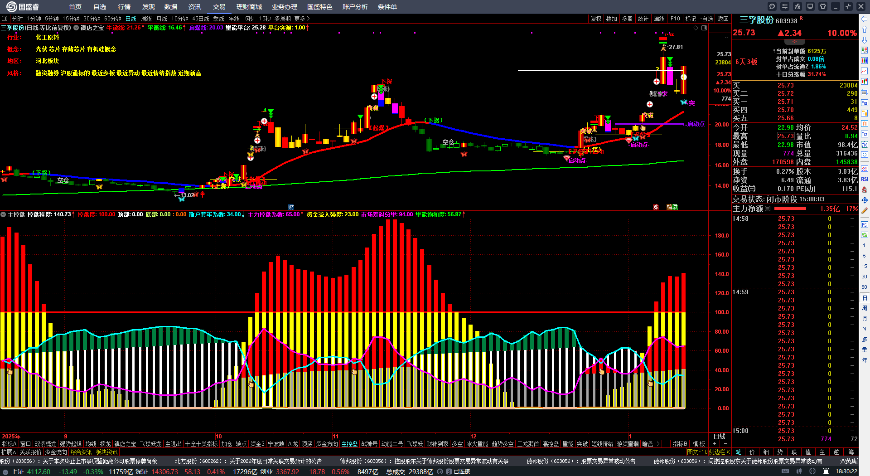This screenshot has height=476, width=870.
Task: Click the plus button beside 模板
Action: (715, 444)
